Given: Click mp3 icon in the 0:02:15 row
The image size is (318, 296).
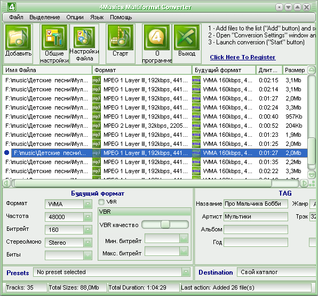Looking at the screenshot, I should [97, 80].
